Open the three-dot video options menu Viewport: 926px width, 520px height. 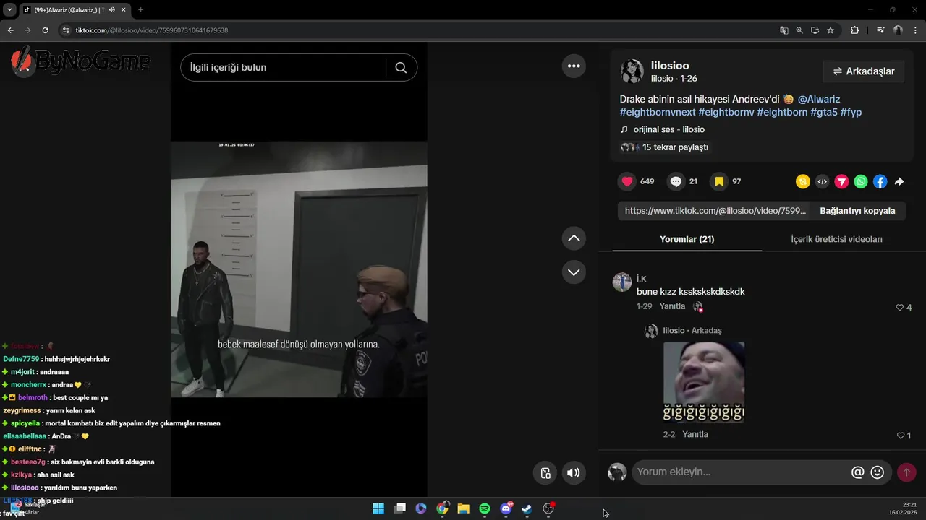574,66
